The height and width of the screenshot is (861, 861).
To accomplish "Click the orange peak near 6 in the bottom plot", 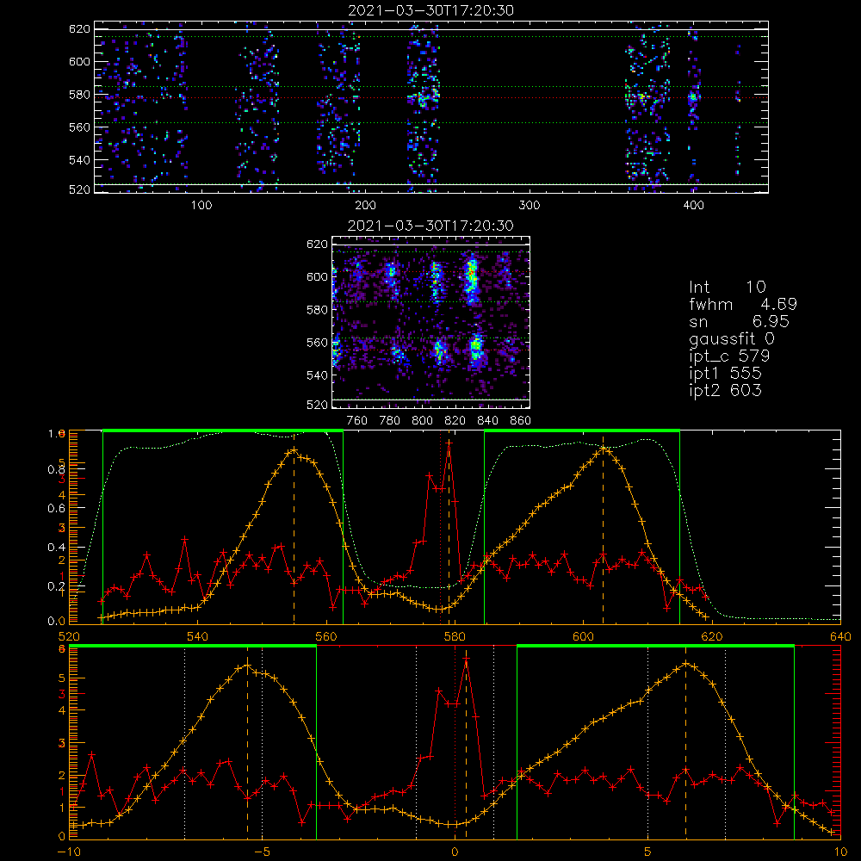I will tap(686, 664).
